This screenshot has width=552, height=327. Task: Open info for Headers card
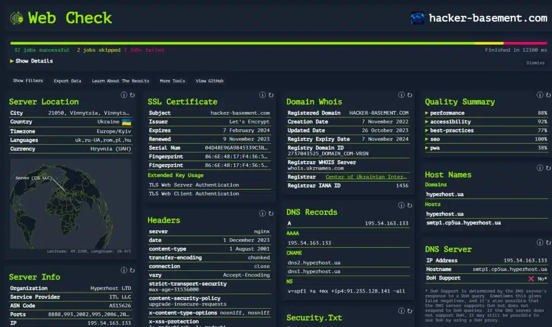[263, 213]
